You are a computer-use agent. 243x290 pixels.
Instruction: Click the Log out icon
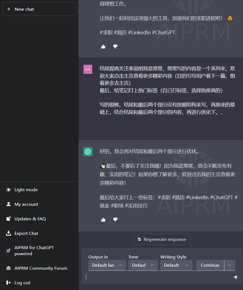coord(8,283)
